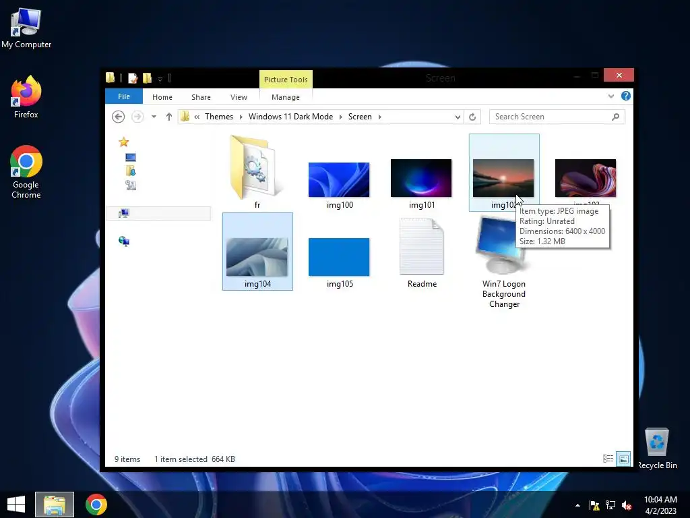Go up one folder level
This screenshot has height=518, width=690.
click(x=169, y=117)
